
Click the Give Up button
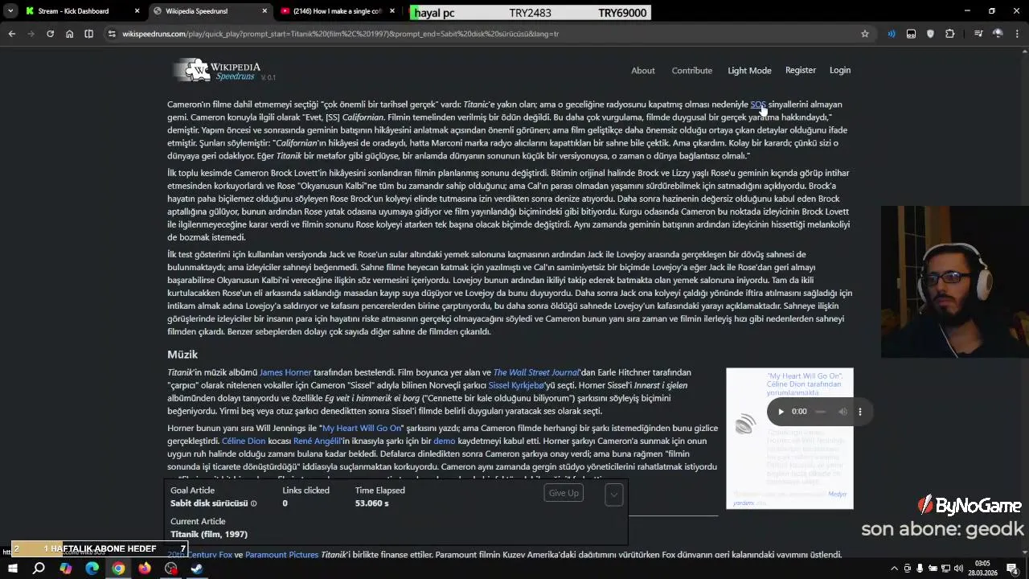[x=563, y=493]
